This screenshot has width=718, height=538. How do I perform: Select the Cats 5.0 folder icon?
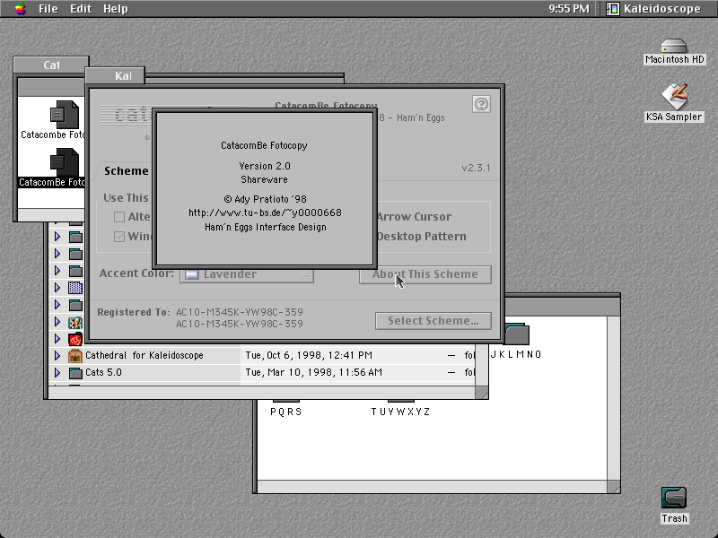pos(75,373)
